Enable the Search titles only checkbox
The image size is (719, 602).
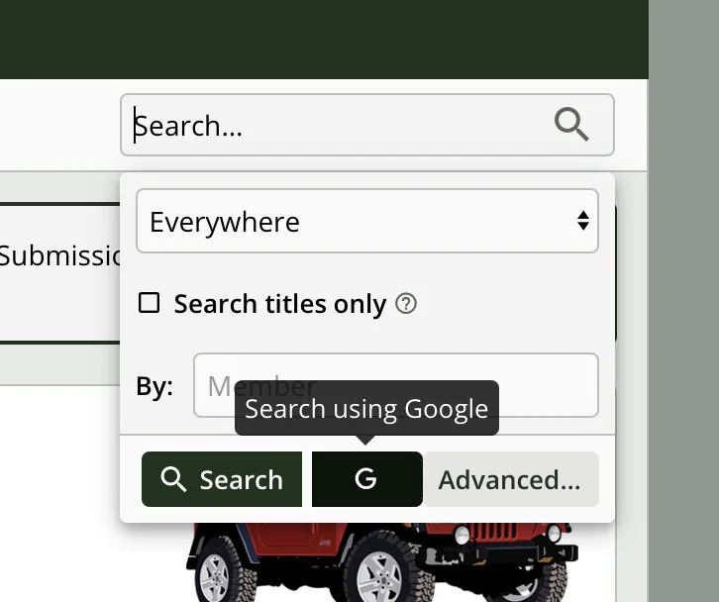[149, 303]
